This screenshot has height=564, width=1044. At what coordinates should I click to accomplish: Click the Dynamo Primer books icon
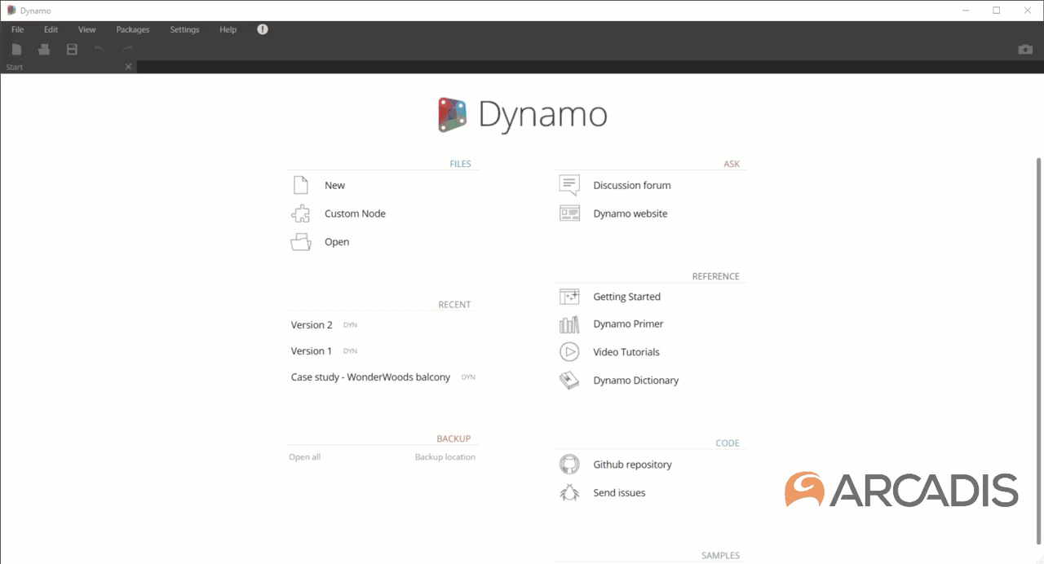(568, 324)
